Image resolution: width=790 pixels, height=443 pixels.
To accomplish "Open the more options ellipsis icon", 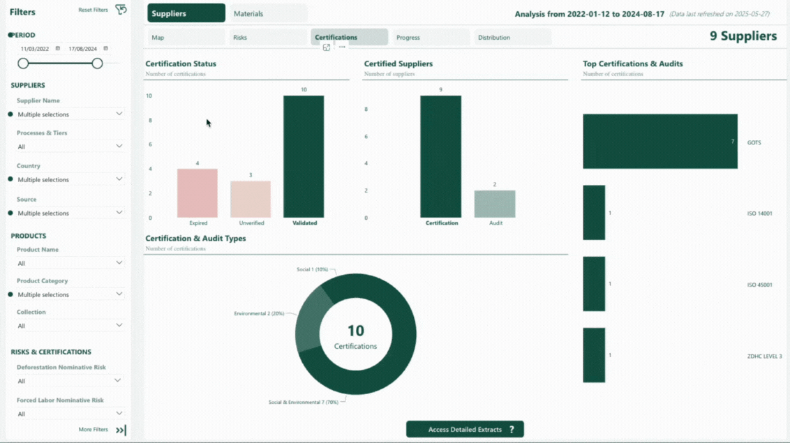I will (342, 47).
